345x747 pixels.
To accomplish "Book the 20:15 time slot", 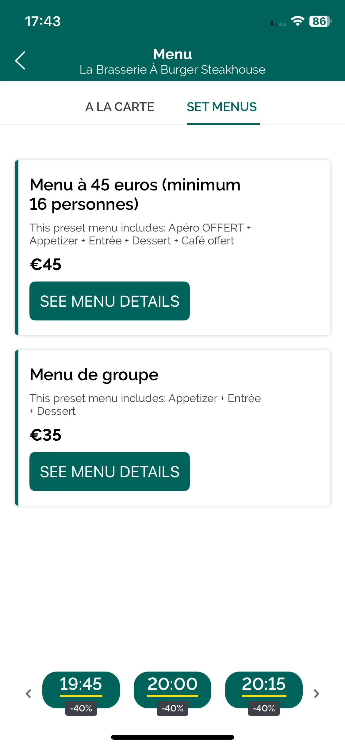I will (264, 690).
